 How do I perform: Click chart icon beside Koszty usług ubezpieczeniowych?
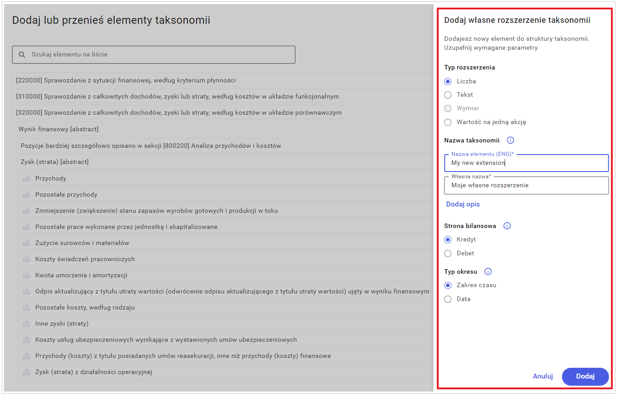(26, 340)
